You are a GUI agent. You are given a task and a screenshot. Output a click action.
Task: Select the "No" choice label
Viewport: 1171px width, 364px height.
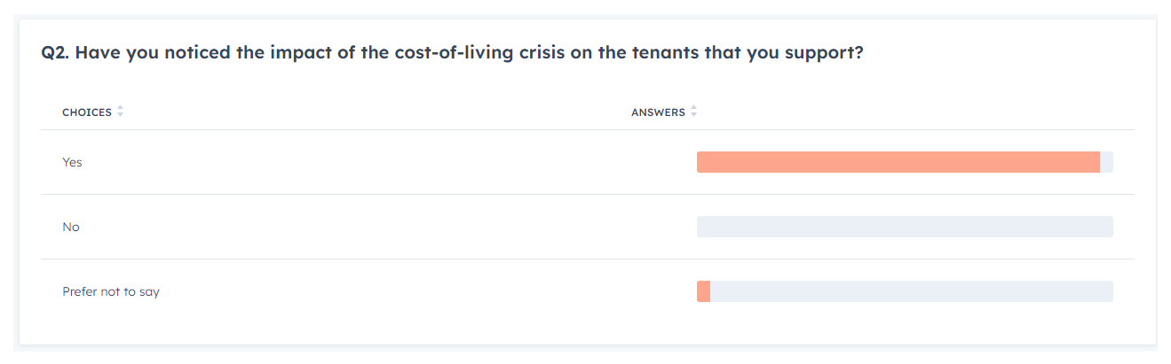(x=71, y=227)
